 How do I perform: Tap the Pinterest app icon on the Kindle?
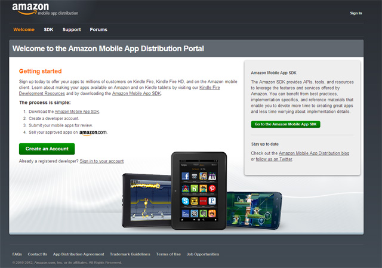tap(212, 189)
